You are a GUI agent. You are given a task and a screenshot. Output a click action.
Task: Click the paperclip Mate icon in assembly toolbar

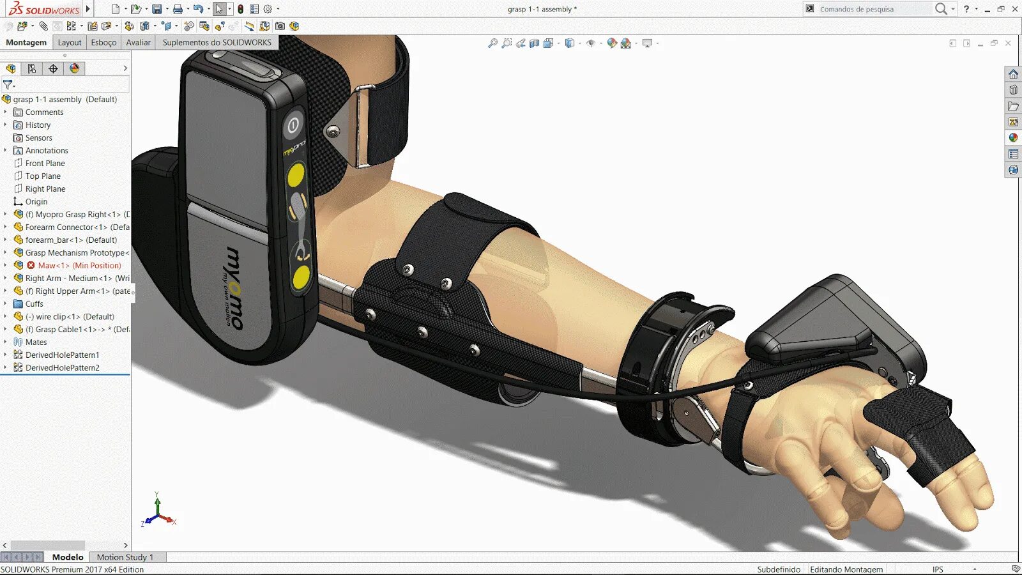pyautogui.click(x=43, y=26)
